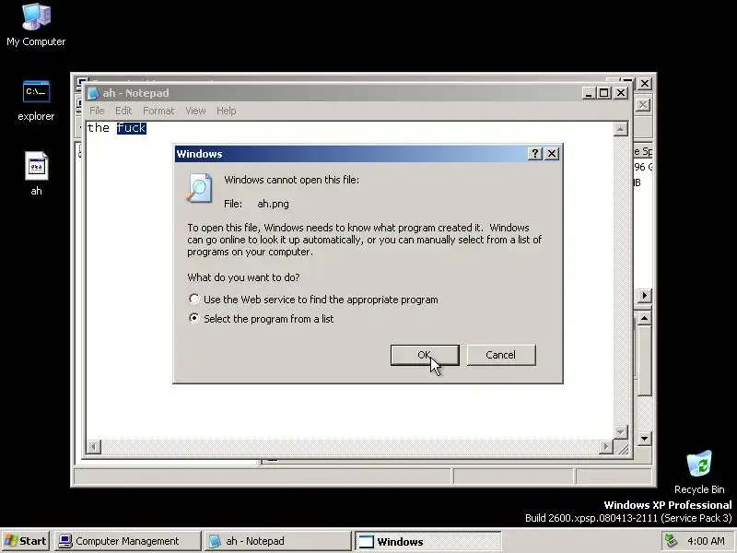Open the My Computer desktop icon

coord(36,25)
